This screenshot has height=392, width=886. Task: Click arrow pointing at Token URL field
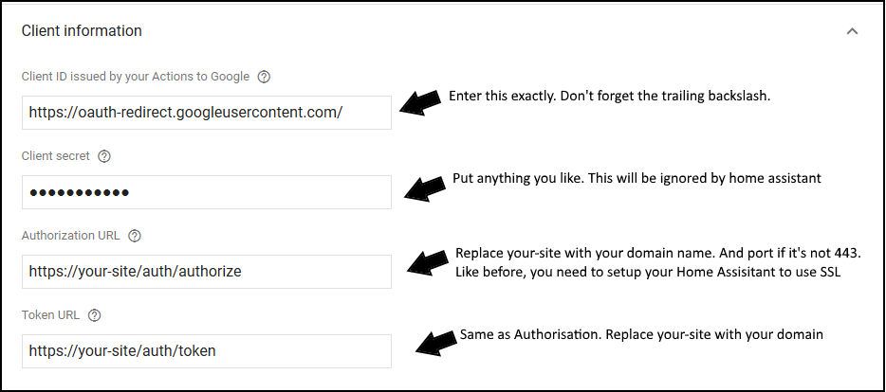(x=435, y=341)
